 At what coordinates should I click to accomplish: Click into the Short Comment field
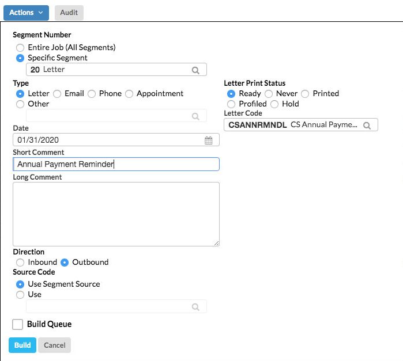pyautogui.click(x=116, y=164)
